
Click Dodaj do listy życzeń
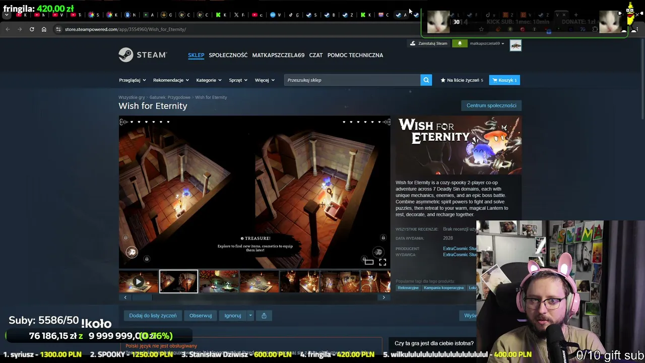pos(153,316)
